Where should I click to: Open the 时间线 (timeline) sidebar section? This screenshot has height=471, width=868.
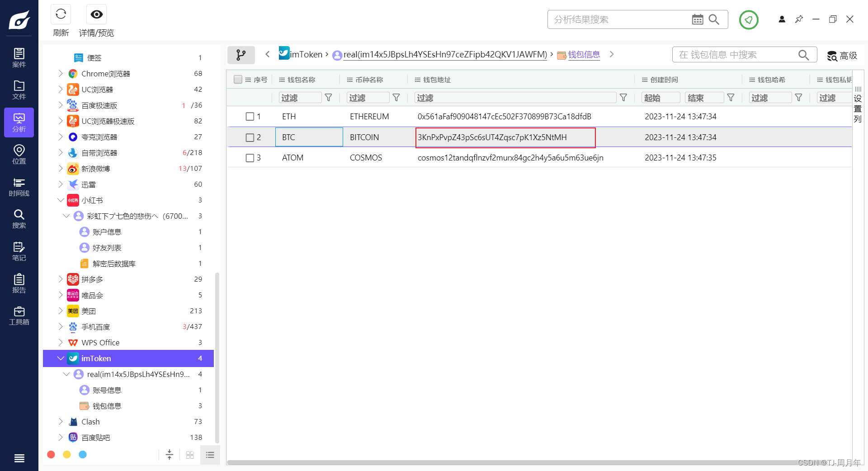pos(19,187)
